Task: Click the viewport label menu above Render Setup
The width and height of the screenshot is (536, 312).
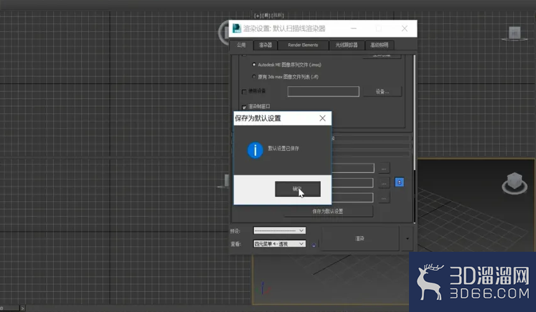Action: coord(269,15)
